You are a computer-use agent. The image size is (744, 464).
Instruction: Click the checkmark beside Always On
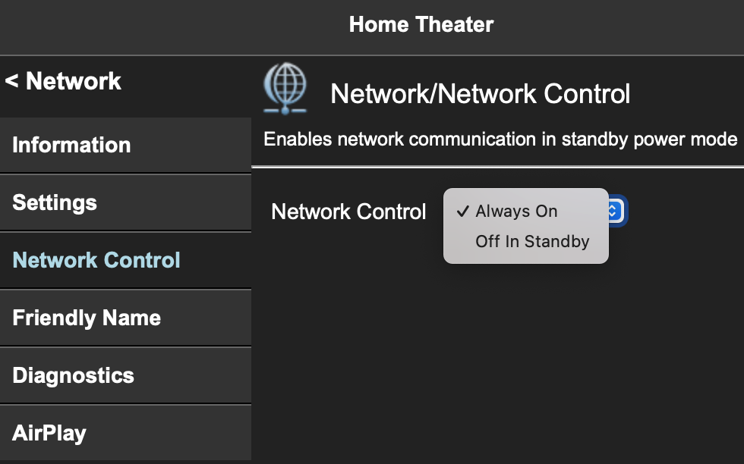coord(462,211)
